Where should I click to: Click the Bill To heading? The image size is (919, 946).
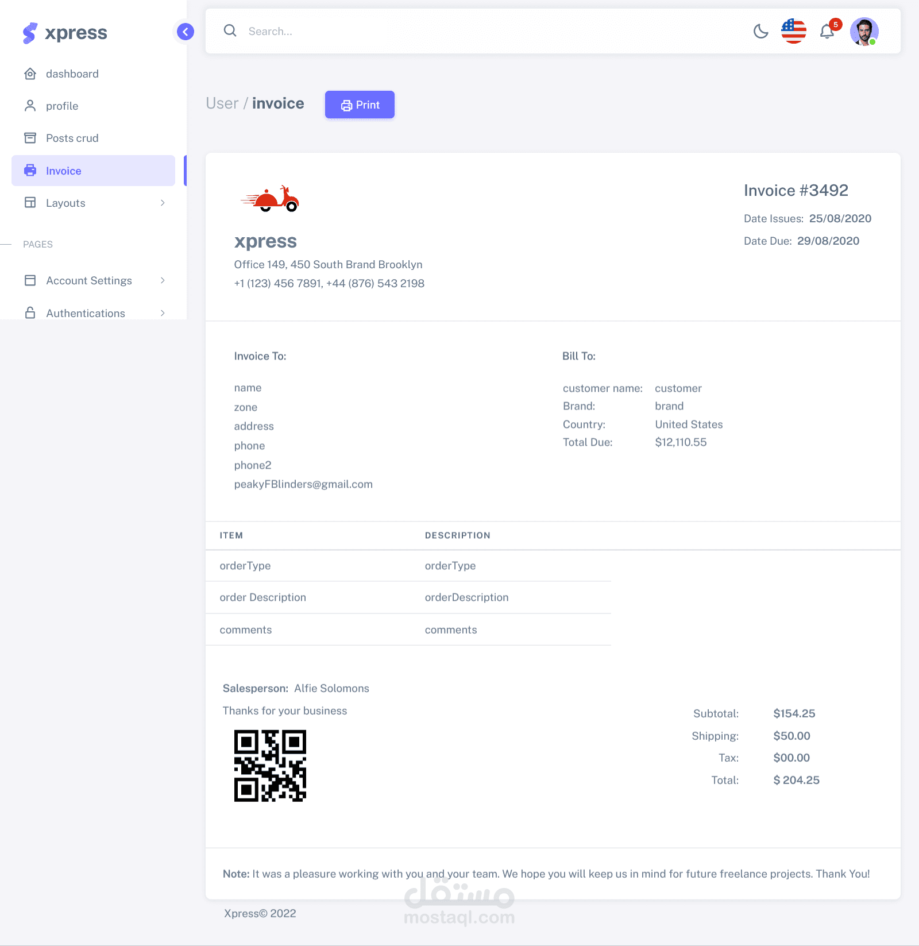[578, 356]
